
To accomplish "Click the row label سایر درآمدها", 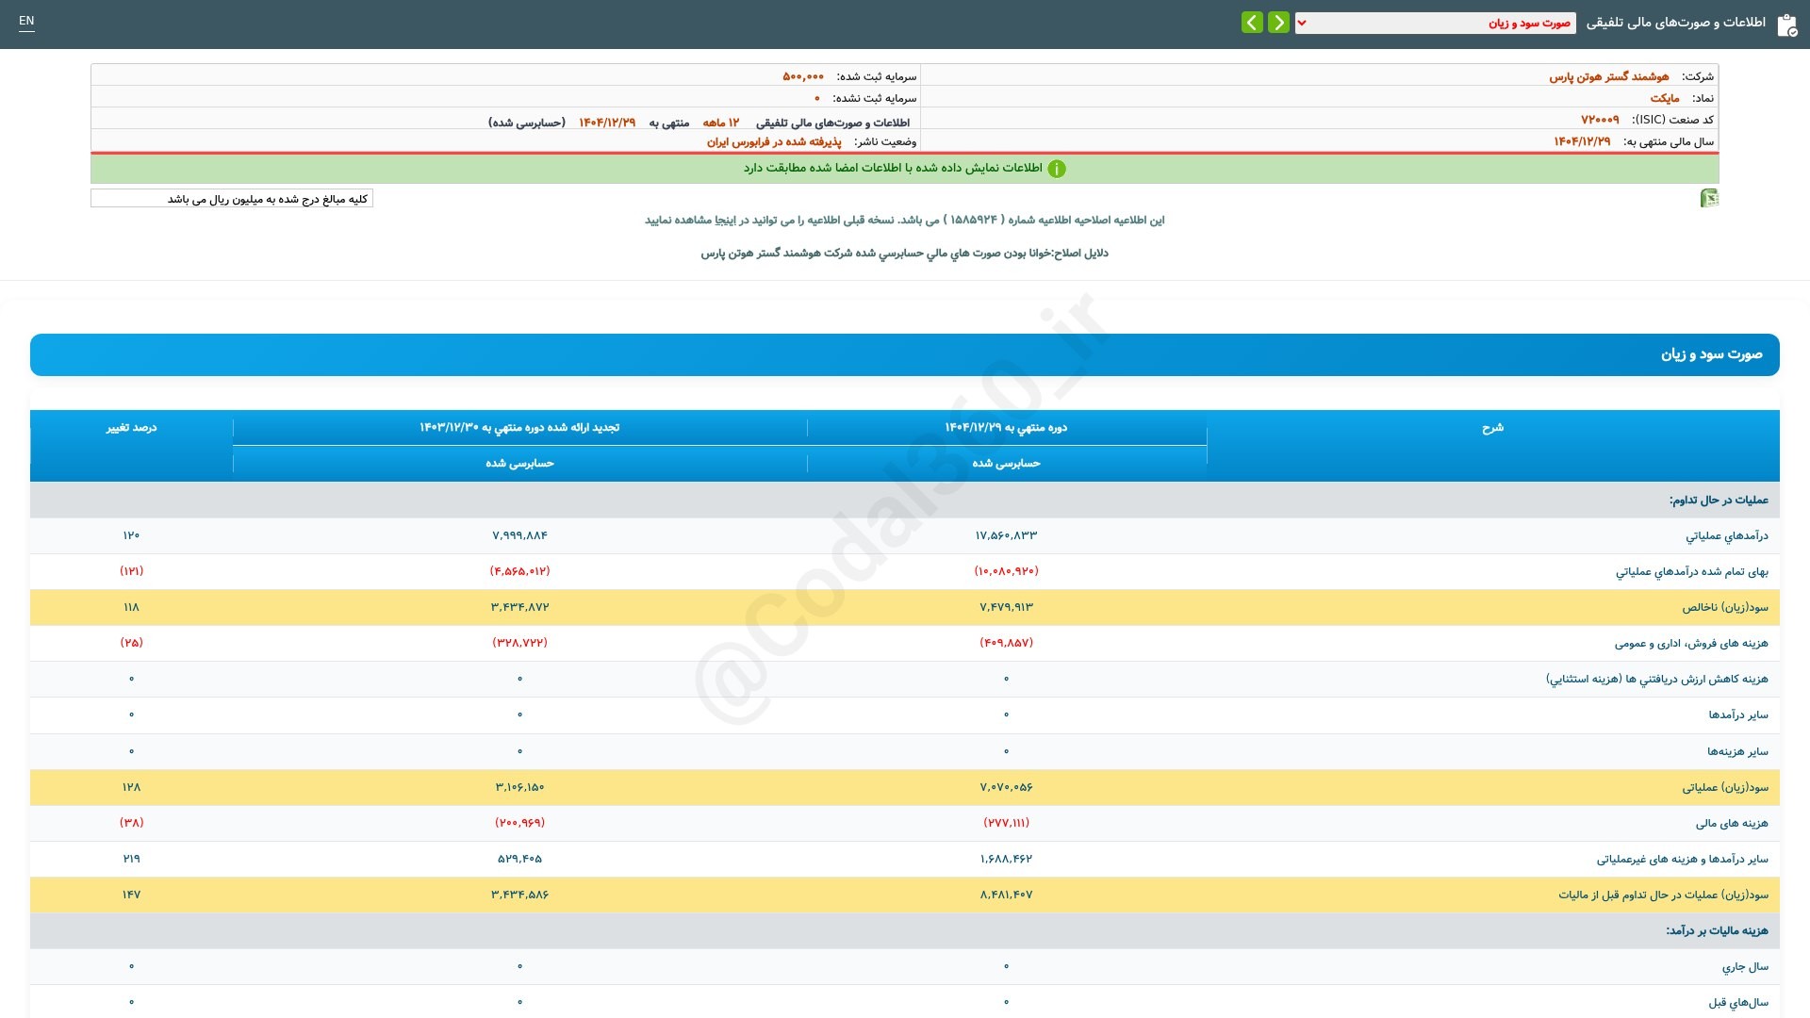I will (x=1738, y=715).
